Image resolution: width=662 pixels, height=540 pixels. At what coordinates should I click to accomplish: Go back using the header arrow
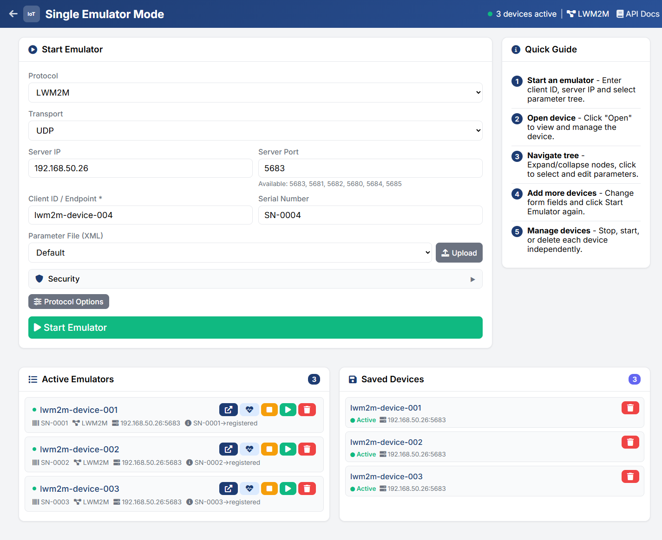[x=13, y=14]
